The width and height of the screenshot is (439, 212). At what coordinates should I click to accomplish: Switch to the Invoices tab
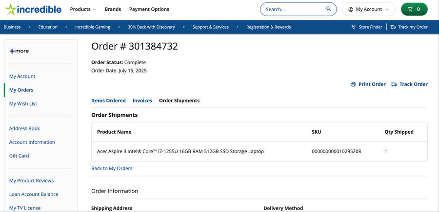coord(142,101)
